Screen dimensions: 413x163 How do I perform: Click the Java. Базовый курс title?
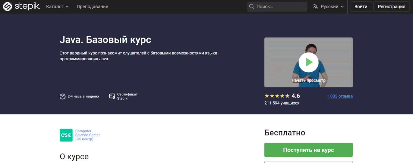coord(105,40)
